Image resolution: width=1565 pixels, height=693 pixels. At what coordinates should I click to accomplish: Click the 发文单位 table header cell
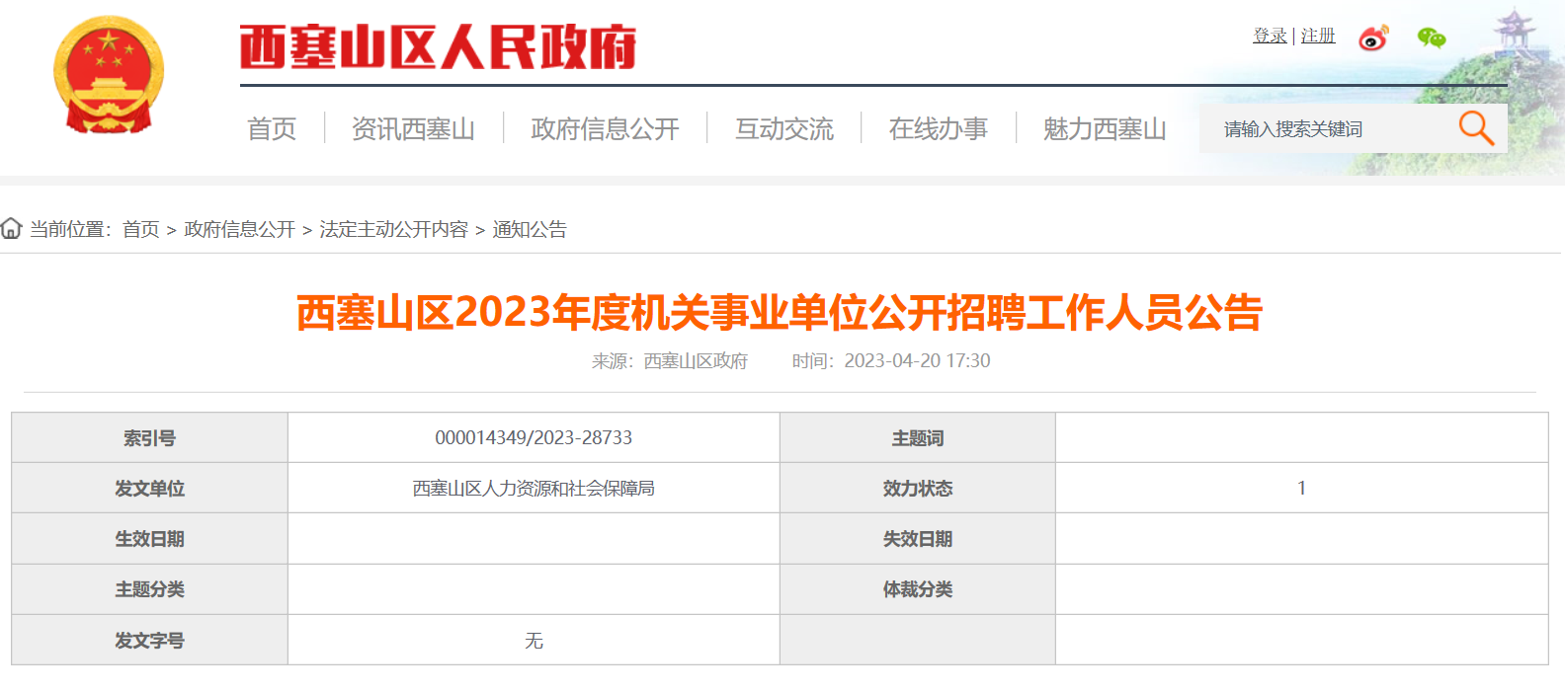point(149,489)
